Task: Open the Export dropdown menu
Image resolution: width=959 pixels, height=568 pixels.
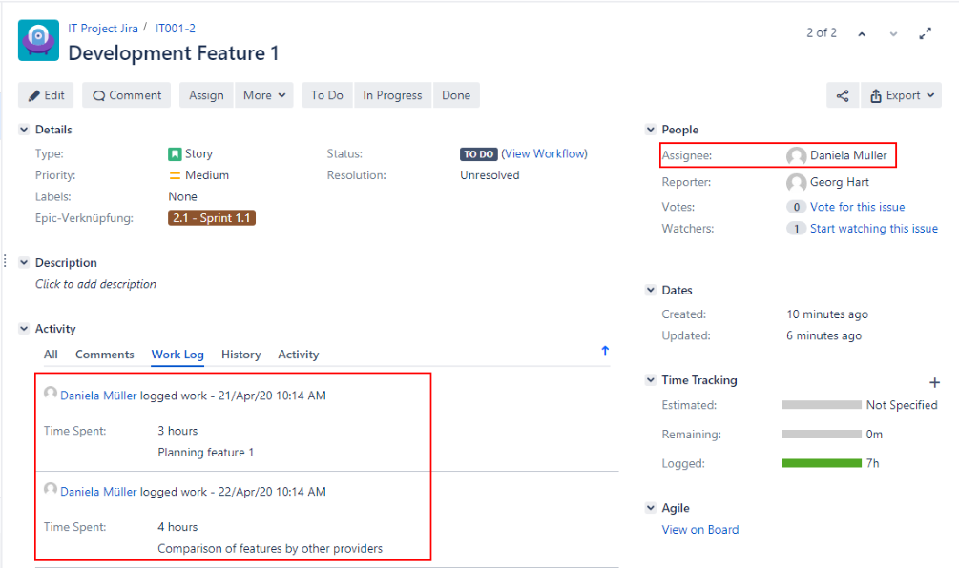Action: 901,95
